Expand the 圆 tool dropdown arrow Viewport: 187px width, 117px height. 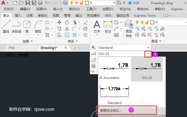tap(27, 35)
